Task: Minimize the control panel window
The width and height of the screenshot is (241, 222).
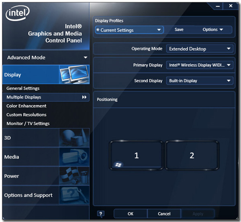Action: (218, 6)
